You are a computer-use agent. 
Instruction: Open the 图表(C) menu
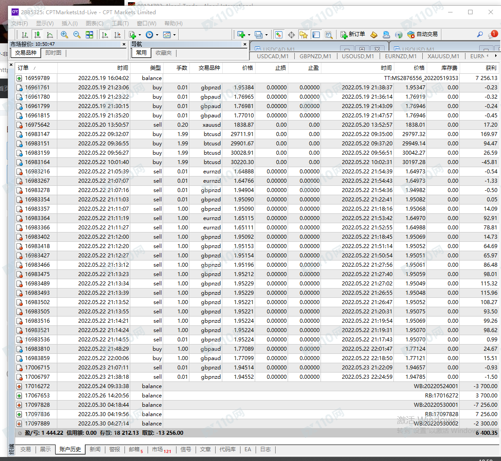(x=94, y=24)
